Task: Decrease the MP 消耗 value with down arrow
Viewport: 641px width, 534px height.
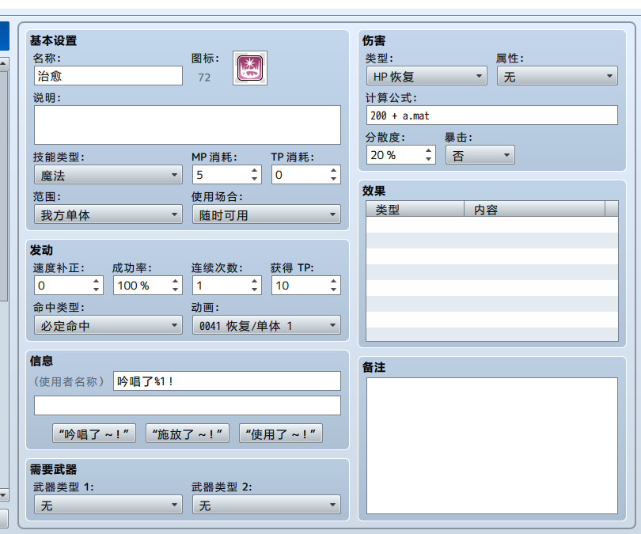Action: 254,179
